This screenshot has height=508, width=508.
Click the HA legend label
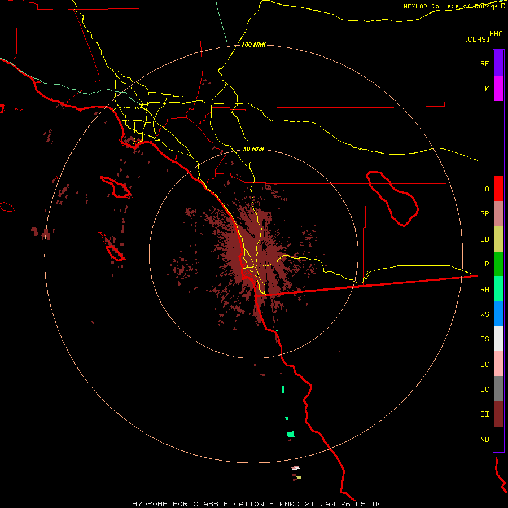484,189
